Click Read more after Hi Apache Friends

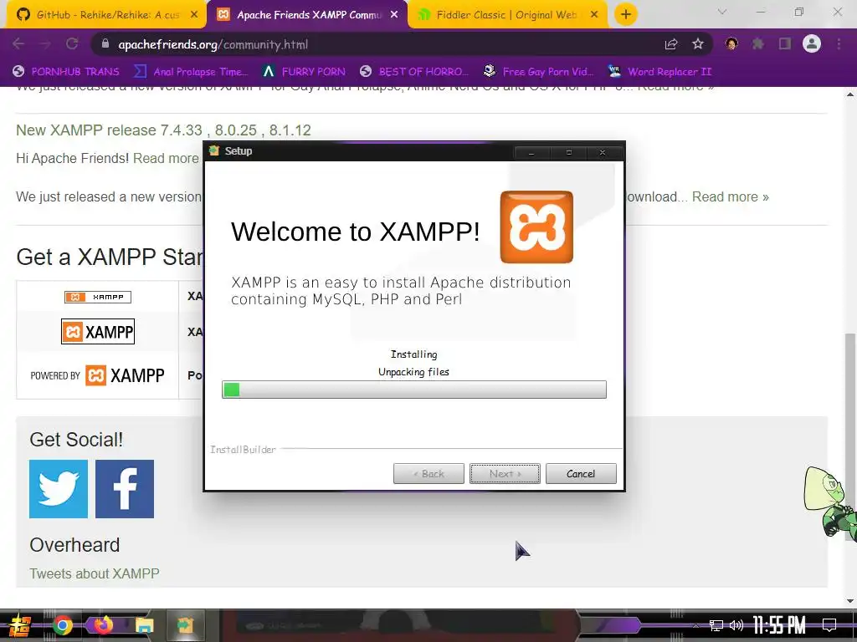tap(167, 158)
